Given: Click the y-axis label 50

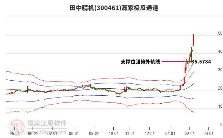Looking at the screenshot, I should tap(220, 33).
